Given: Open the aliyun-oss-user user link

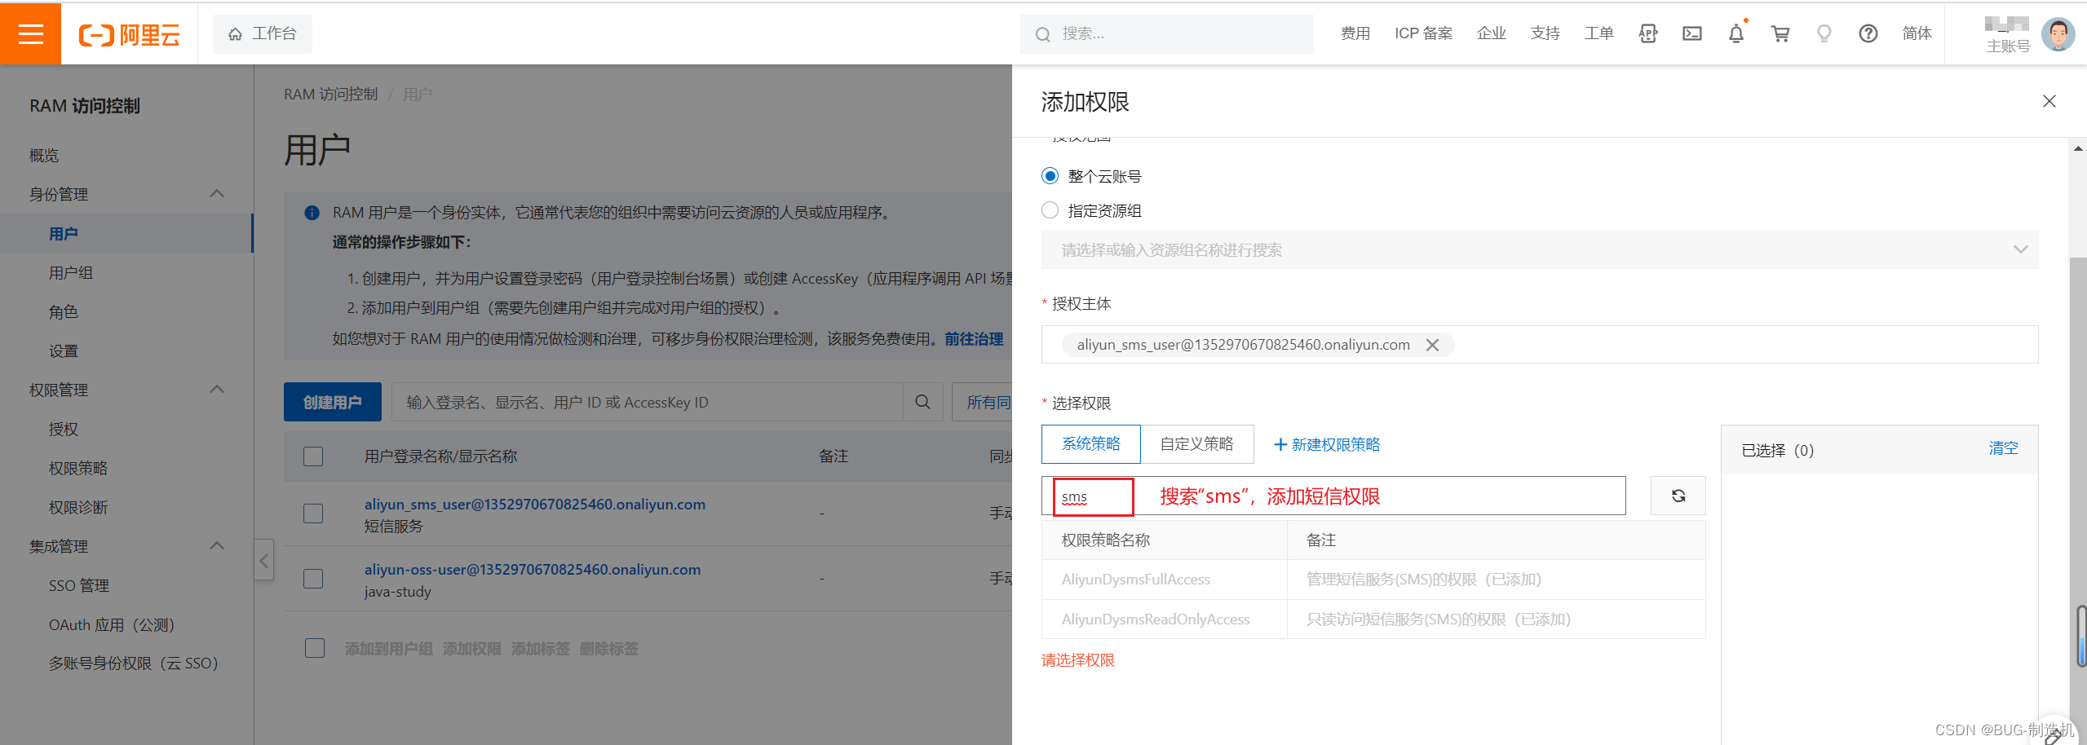Looking at the screenshot, I should [x=533, y=569].
